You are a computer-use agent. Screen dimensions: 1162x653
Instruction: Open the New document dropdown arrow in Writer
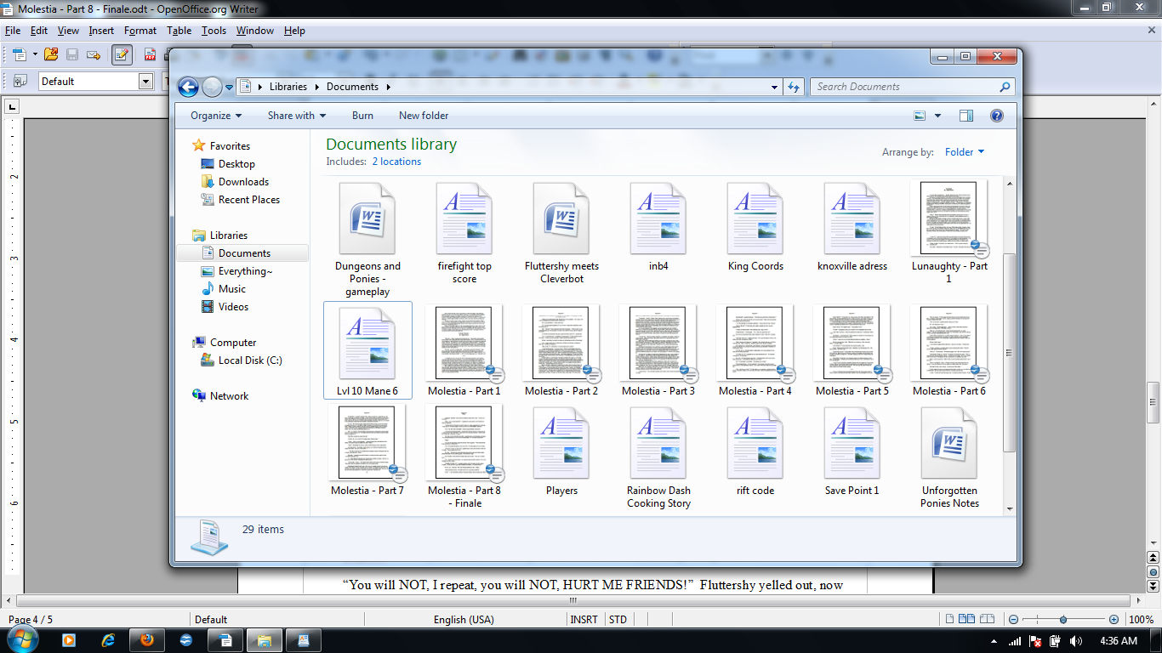pyautogui.click(x=35, y=55)
